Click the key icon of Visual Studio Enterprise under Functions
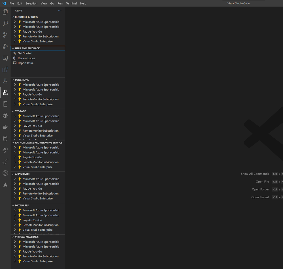The height and width of the screenshot is (269, 283). (20, 104)
